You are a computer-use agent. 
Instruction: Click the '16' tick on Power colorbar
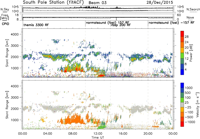(x=186, y=53)
